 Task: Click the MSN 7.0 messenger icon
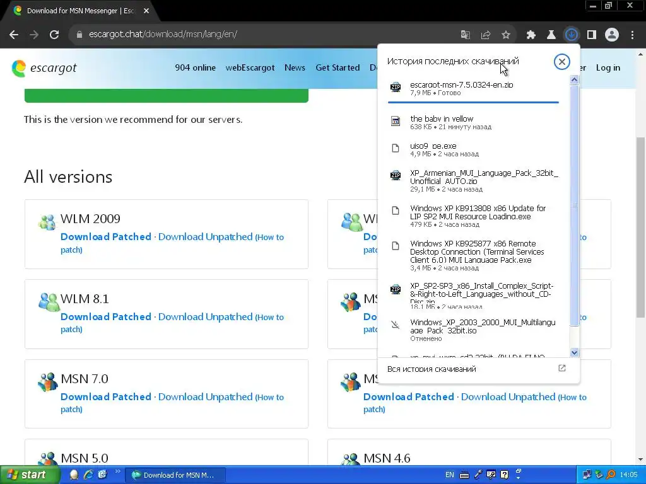[x=48, y=382]
